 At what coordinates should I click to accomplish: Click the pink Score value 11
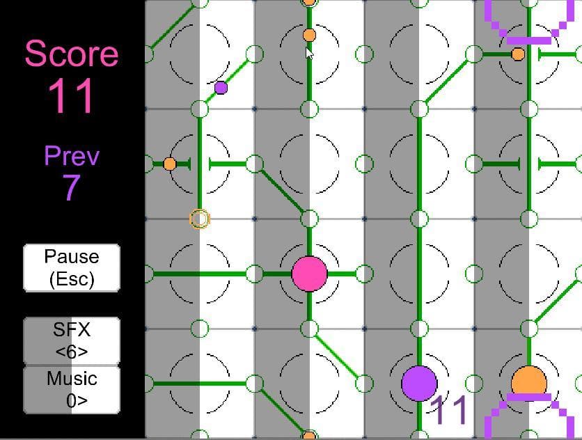(x=71, y=96)
